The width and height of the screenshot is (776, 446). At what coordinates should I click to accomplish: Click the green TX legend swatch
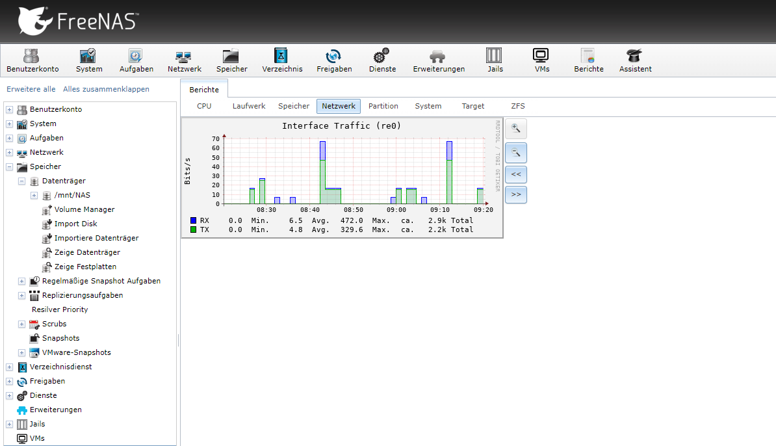click(x=194, y=230)
